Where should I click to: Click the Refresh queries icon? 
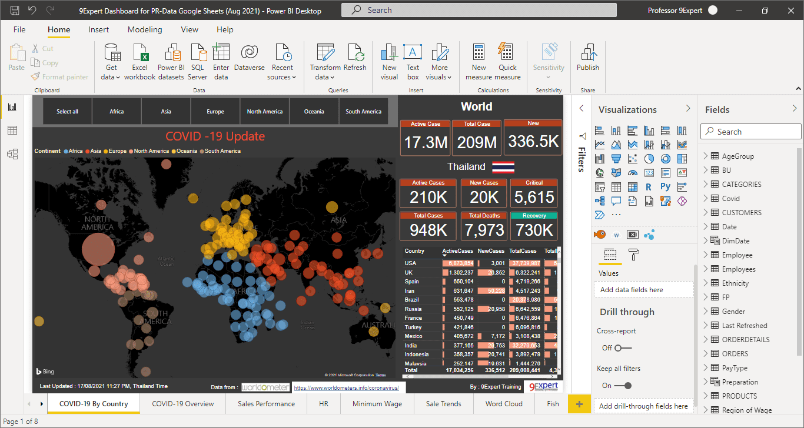pos(355,53)
